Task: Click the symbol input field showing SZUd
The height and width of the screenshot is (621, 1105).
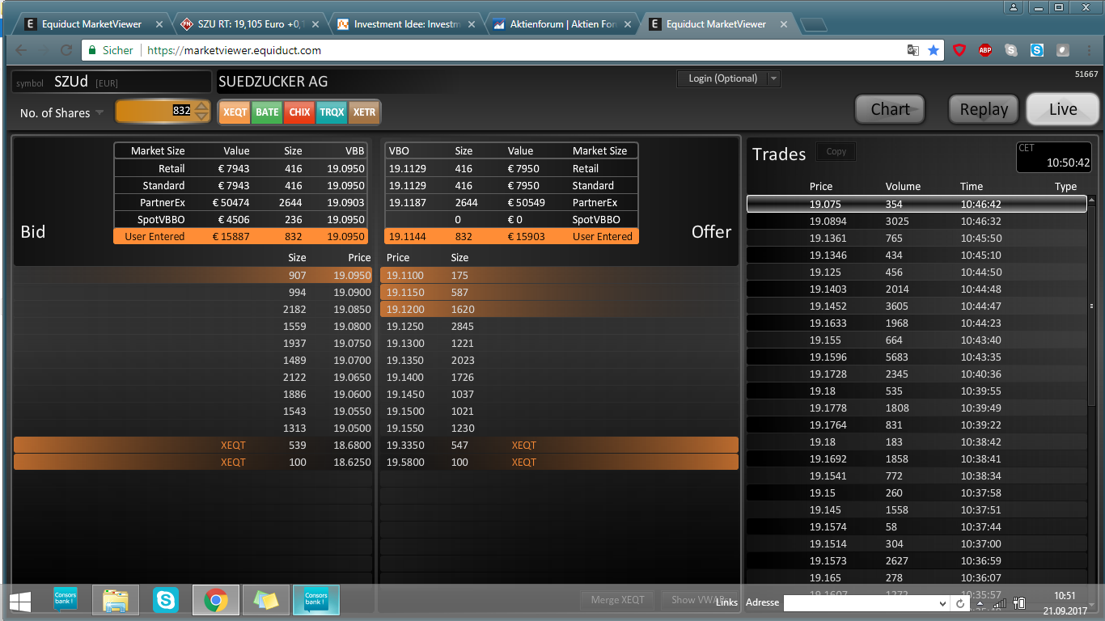Action: click(112, 82)
